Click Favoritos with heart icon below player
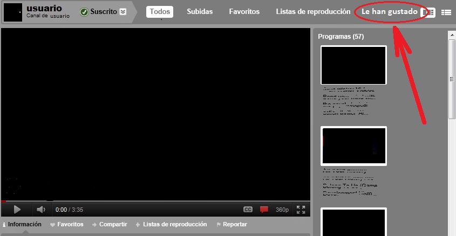Image resolution: width=456 pixels, height=236 pixels. pyautogui.click(x=67, y=224)
